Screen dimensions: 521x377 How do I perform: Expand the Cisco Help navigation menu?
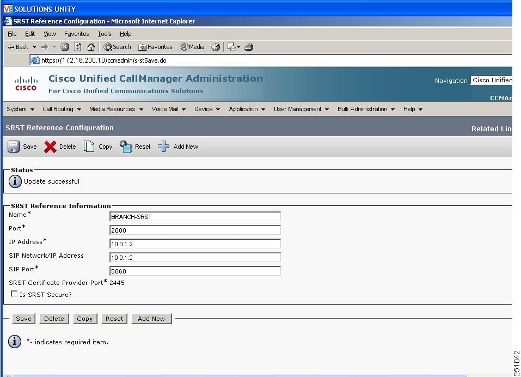(413, 109)
